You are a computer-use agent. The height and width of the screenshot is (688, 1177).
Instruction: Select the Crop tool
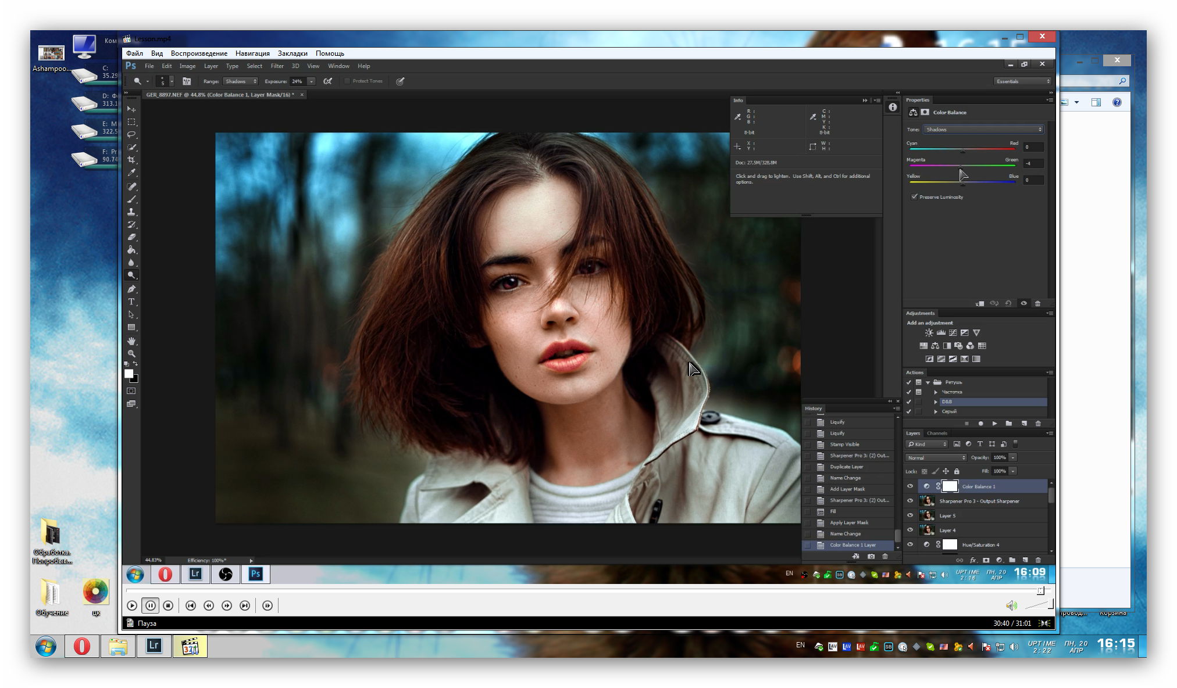[x=131, y=160]
